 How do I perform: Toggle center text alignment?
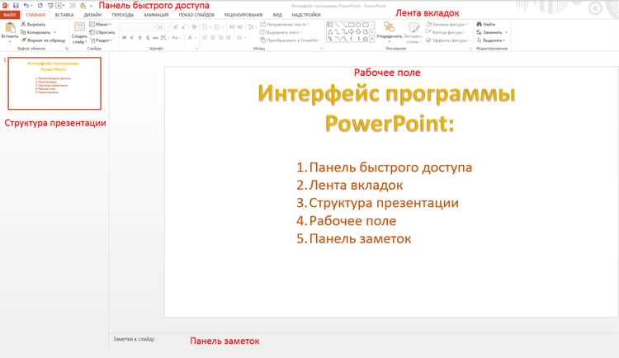click(213, 38)
